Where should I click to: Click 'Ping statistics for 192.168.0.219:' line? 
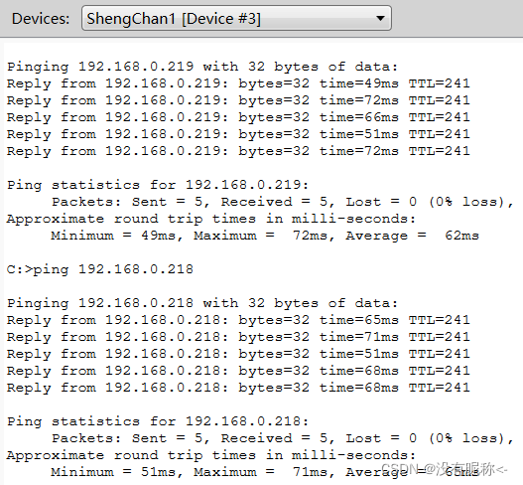tap(158, 185)
